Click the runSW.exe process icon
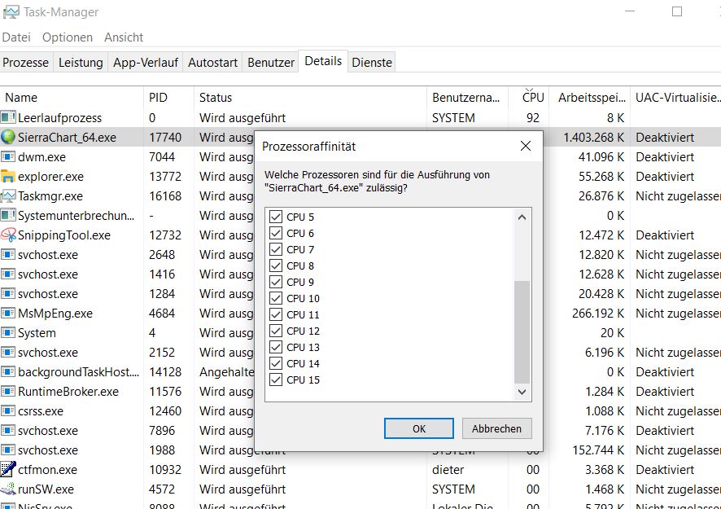The image size is (721, 509). pyautogui.click(x=8, y=489)
